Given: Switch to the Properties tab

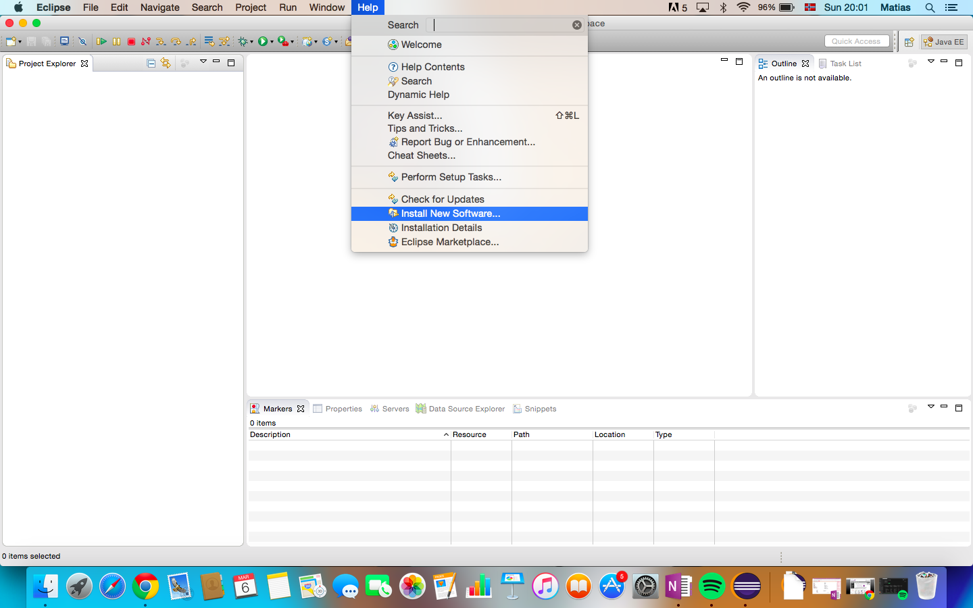Looking at the screenshot, I should pyautogui.click(x=338, y=409).
